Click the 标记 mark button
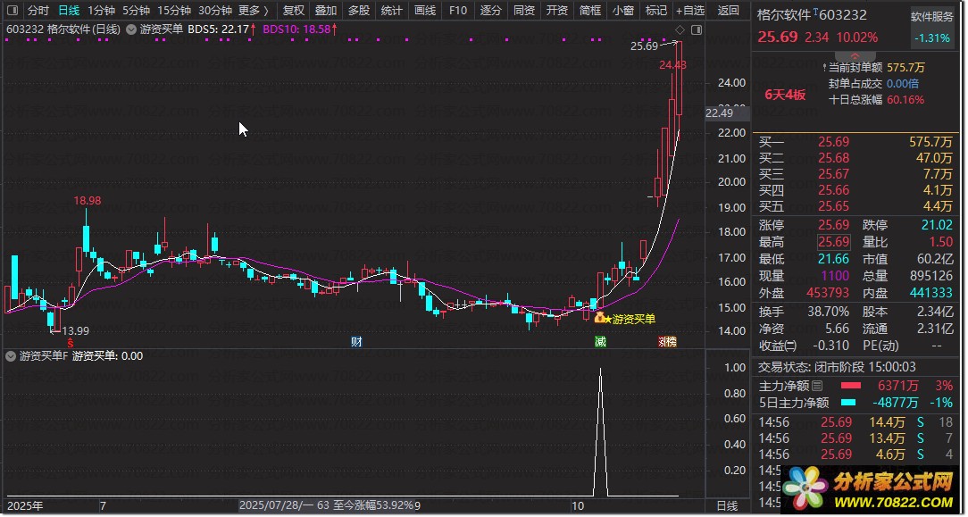 [x=655, y=11]
